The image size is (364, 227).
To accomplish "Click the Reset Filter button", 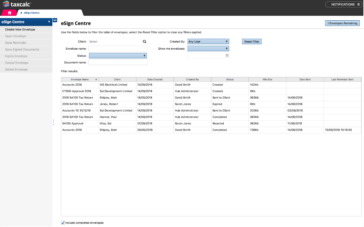I will coord(252,42).
